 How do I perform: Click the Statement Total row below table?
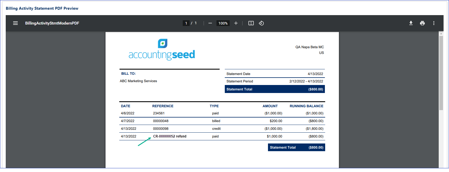296,147
